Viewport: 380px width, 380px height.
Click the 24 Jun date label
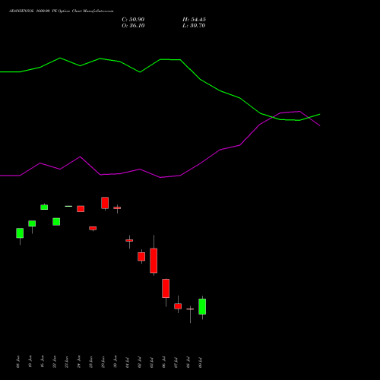(79, 362)
